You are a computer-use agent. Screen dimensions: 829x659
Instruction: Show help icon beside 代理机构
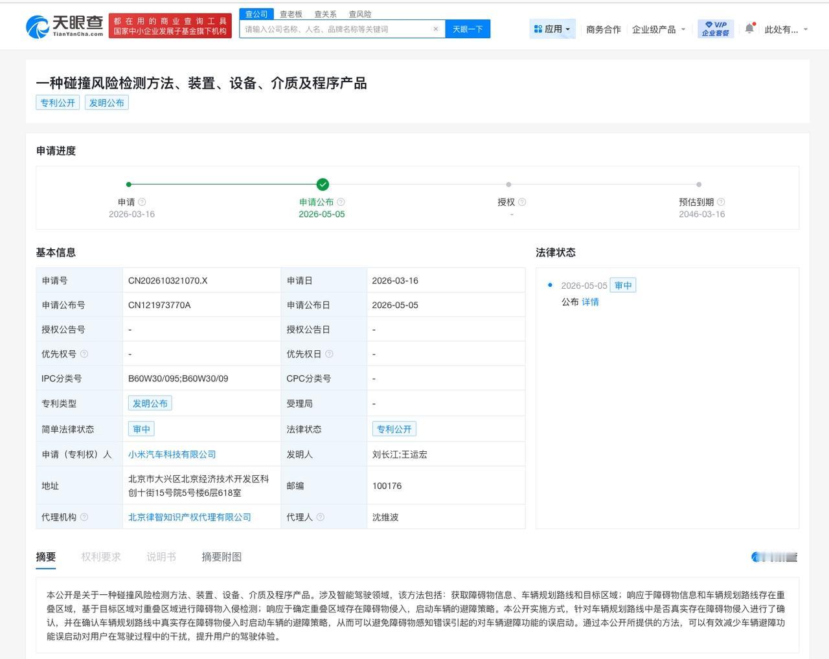pos(84,517)
